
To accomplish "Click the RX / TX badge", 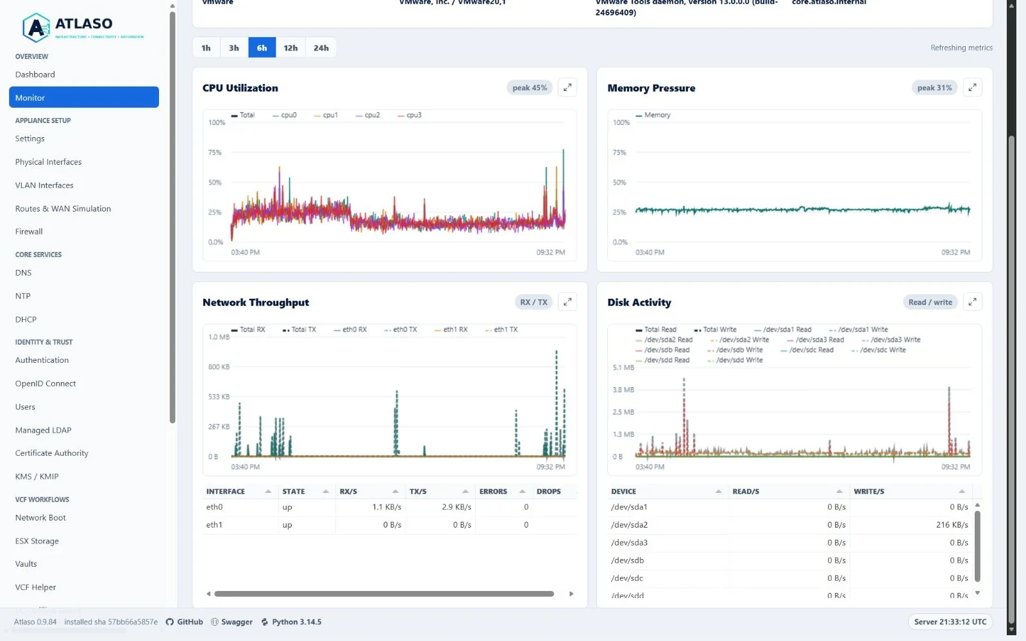I will [x=534, y=302].
